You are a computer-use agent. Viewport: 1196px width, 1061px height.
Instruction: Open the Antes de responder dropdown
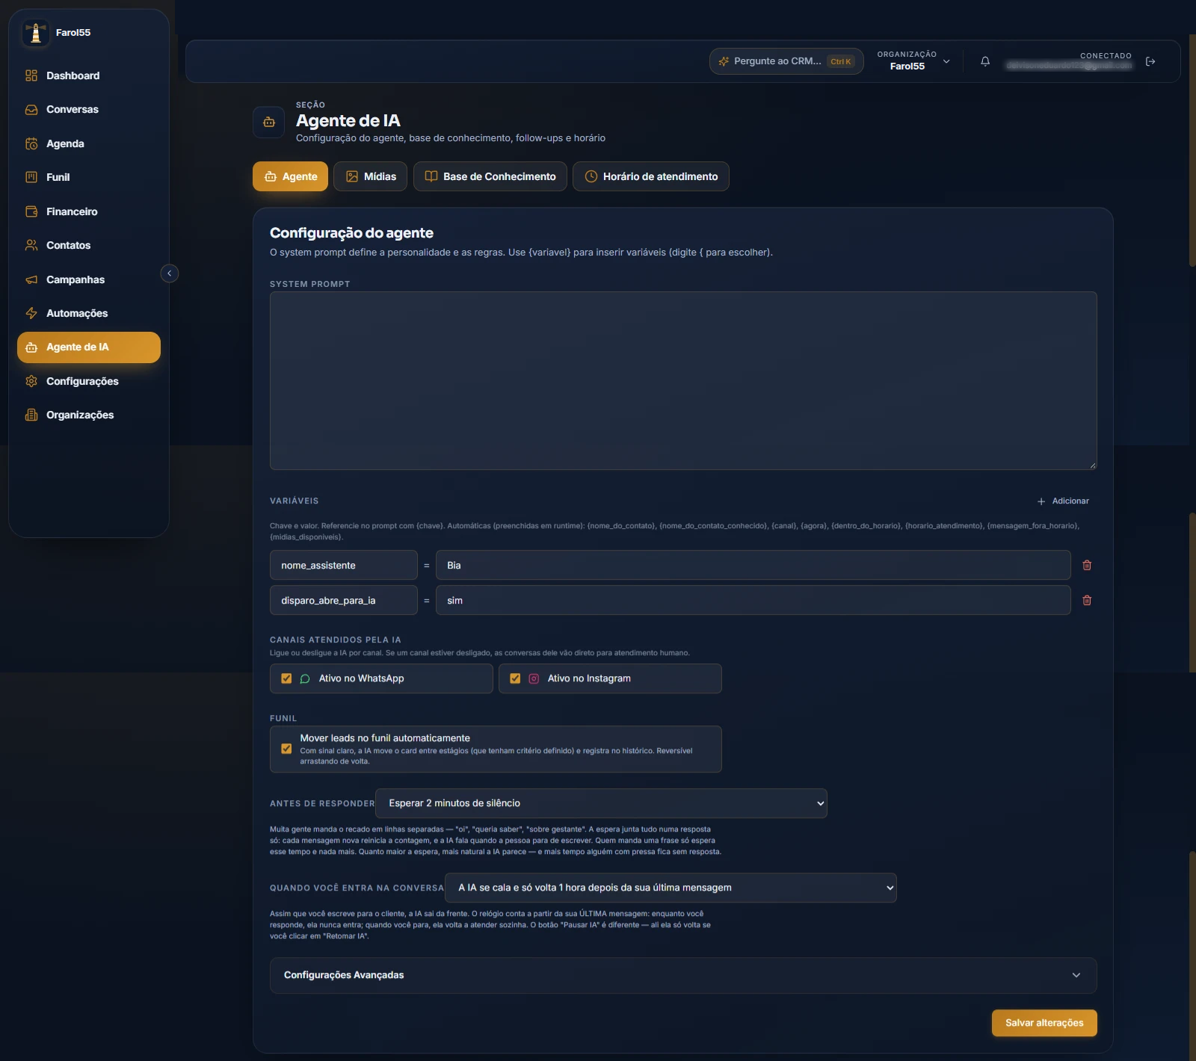pos(601,803)
